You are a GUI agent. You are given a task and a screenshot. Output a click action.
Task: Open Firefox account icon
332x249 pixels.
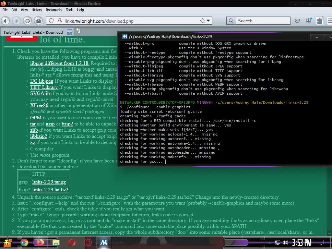point(309,20)
